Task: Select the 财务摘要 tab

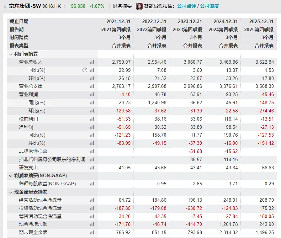Action: click(122, 6)
